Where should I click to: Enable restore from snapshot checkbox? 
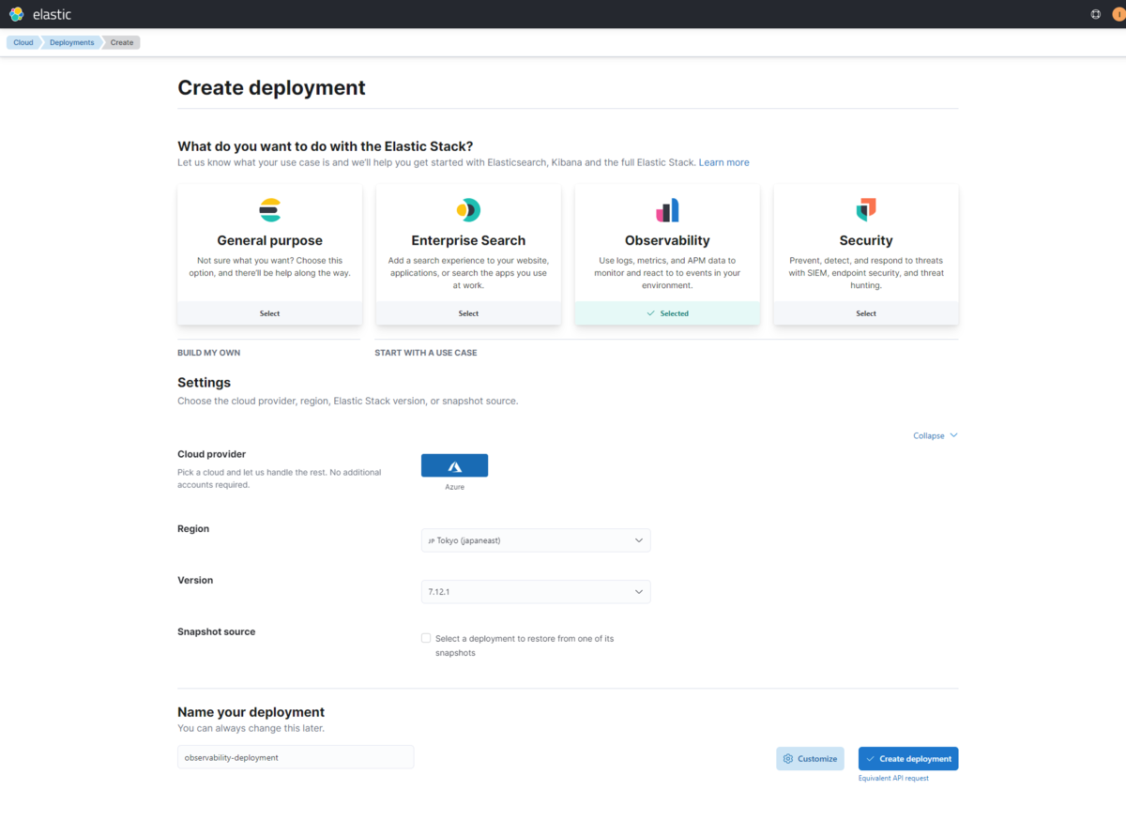pos(426,638)
